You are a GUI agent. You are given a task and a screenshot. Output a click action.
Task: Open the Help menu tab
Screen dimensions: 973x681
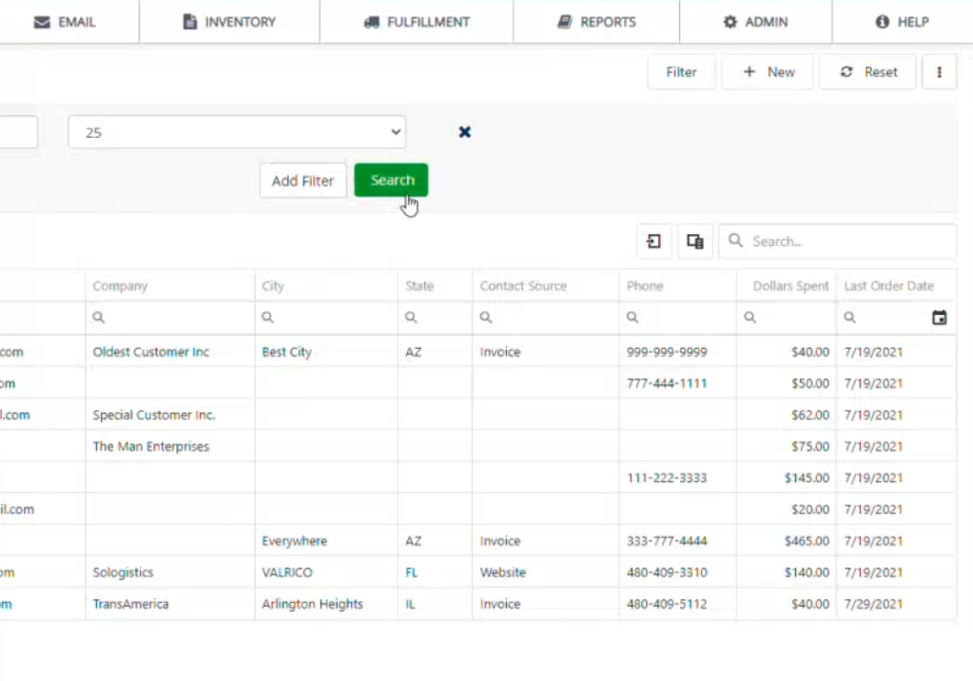point(903,22)
